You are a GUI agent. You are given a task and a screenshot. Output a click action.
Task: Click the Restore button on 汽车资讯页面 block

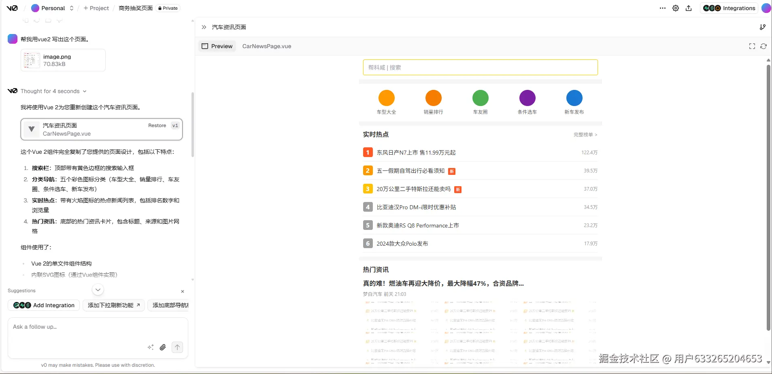157,125
